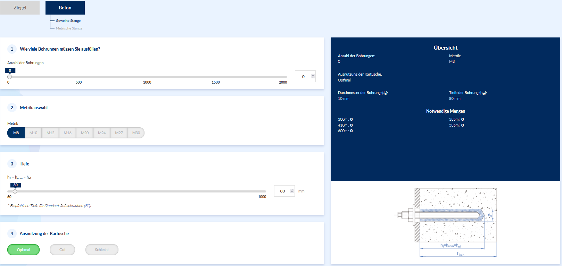Click the Tiefe depth slider handle
The image size is (562, 266).
(15, 191)
